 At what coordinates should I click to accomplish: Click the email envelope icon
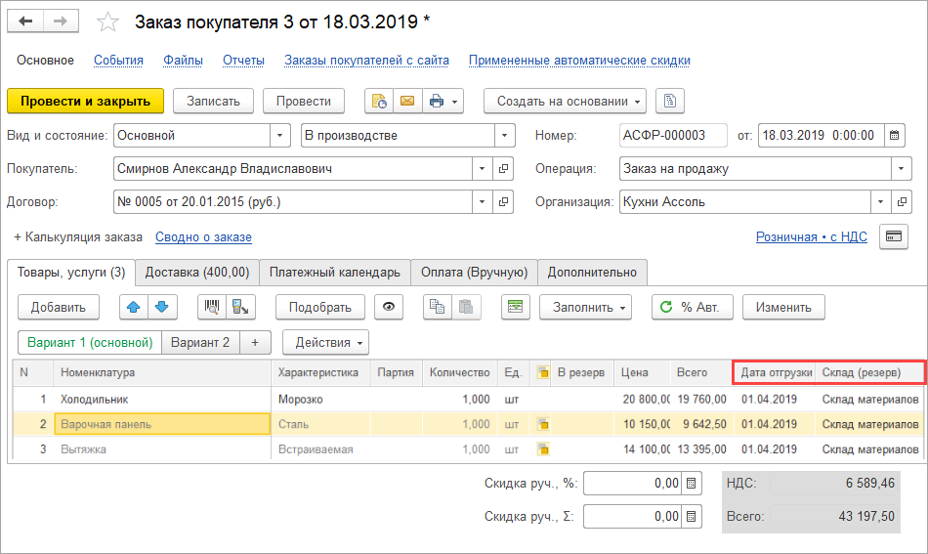pos(406,101)
